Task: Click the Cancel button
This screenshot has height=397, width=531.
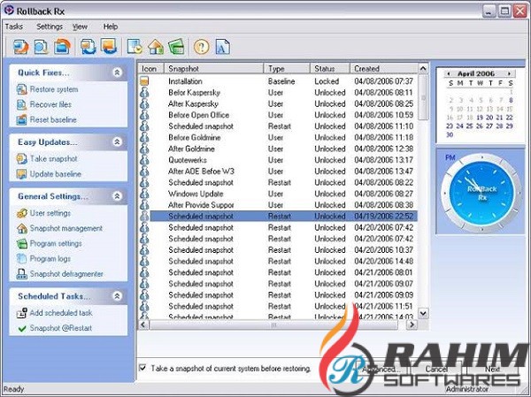Action: (436, 369)
